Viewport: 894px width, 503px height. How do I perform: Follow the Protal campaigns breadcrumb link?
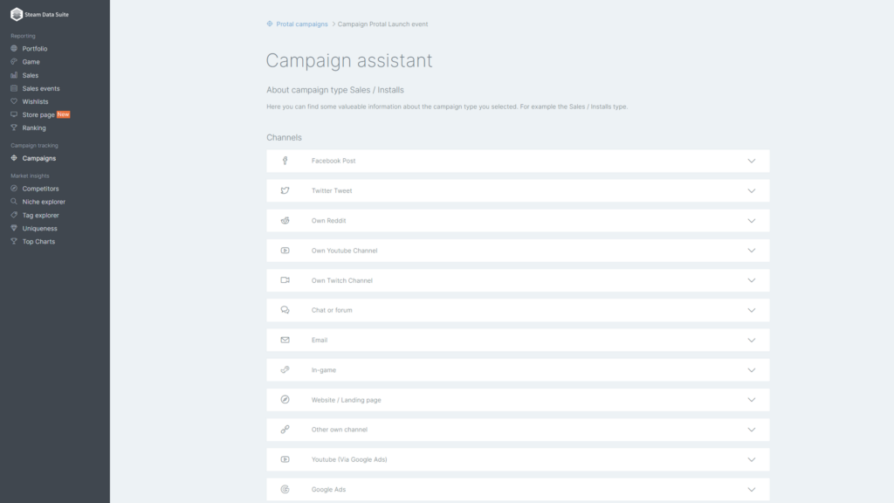pos(301,24)
